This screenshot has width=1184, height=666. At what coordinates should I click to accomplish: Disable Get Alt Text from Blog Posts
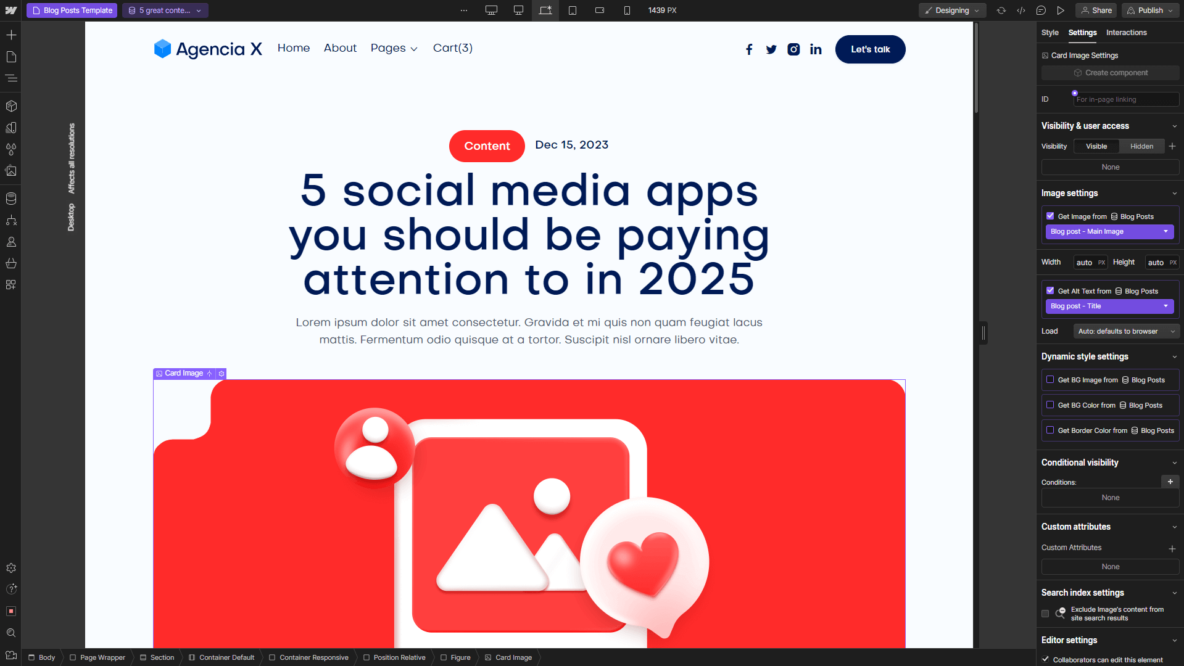tap(1051, 290)
